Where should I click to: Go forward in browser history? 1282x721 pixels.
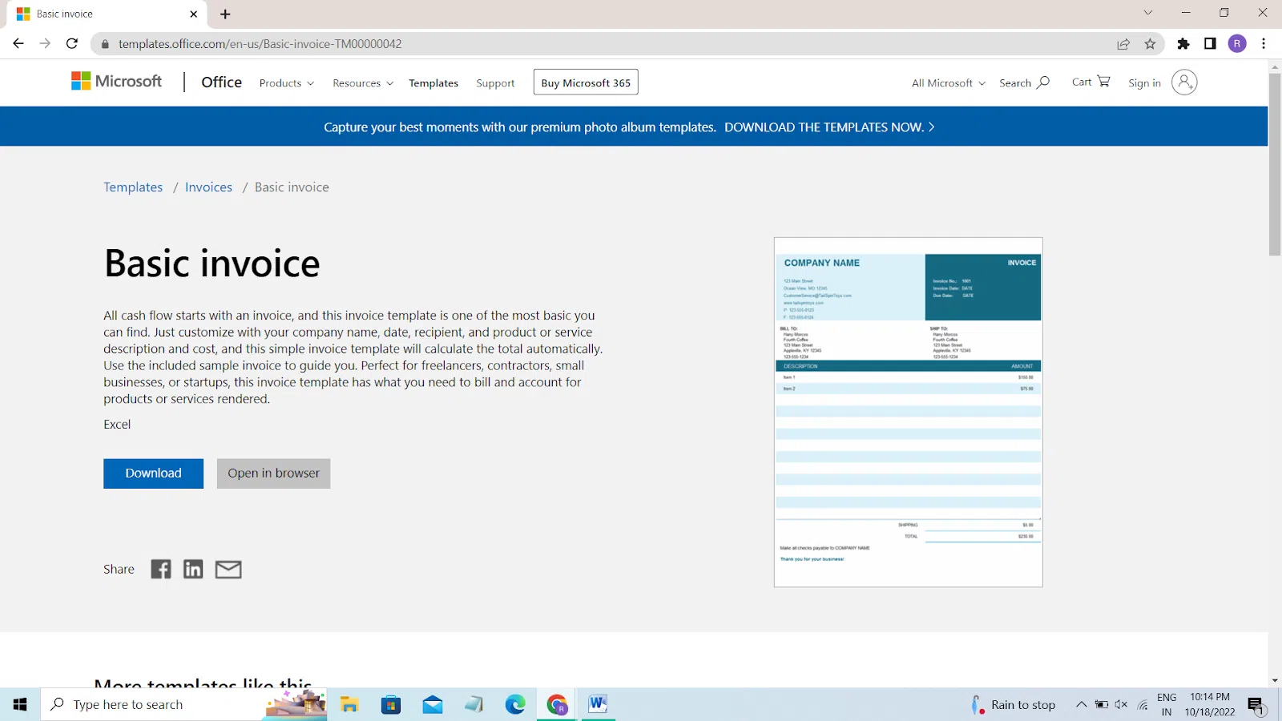[x=45, y=43]
